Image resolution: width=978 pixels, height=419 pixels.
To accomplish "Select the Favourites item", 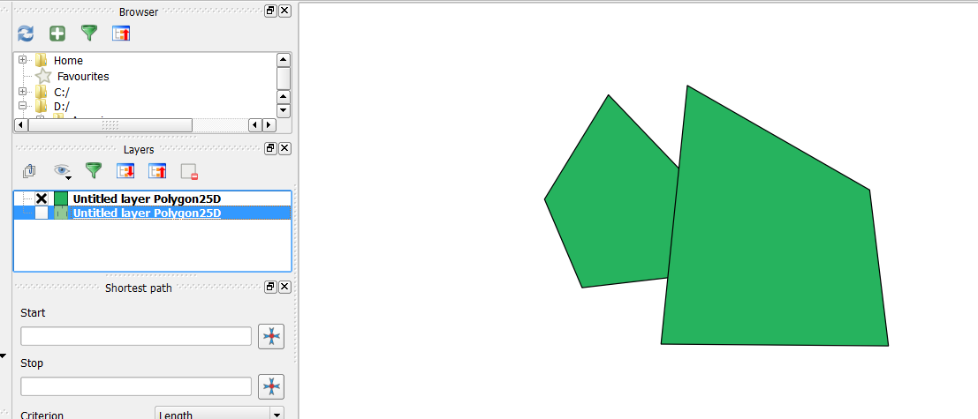I will coord(83,77).
